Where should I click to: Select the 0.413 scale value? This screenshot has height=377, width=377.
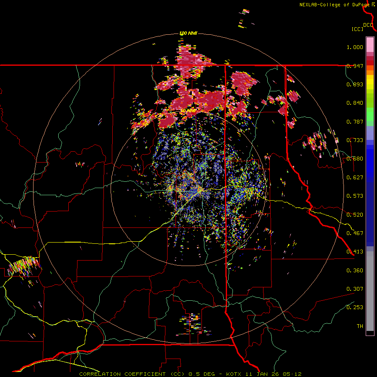click(355, 252)
